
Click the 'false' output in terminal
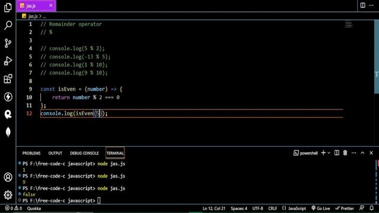coord(29,195)
